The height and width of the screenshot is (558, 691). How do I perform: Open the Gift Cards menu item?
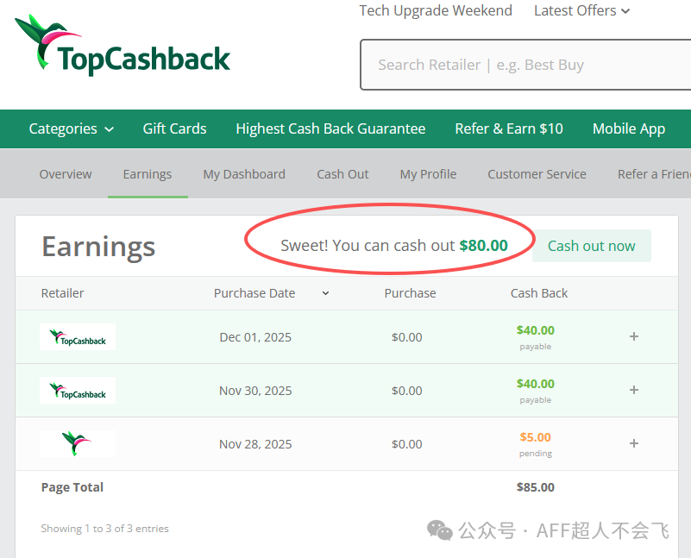(174, 129)
